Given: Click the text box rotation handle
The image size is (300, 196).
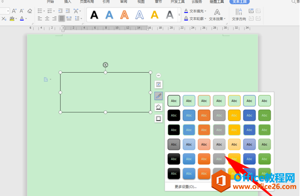Looking at the screenshot, I should 105,65.
